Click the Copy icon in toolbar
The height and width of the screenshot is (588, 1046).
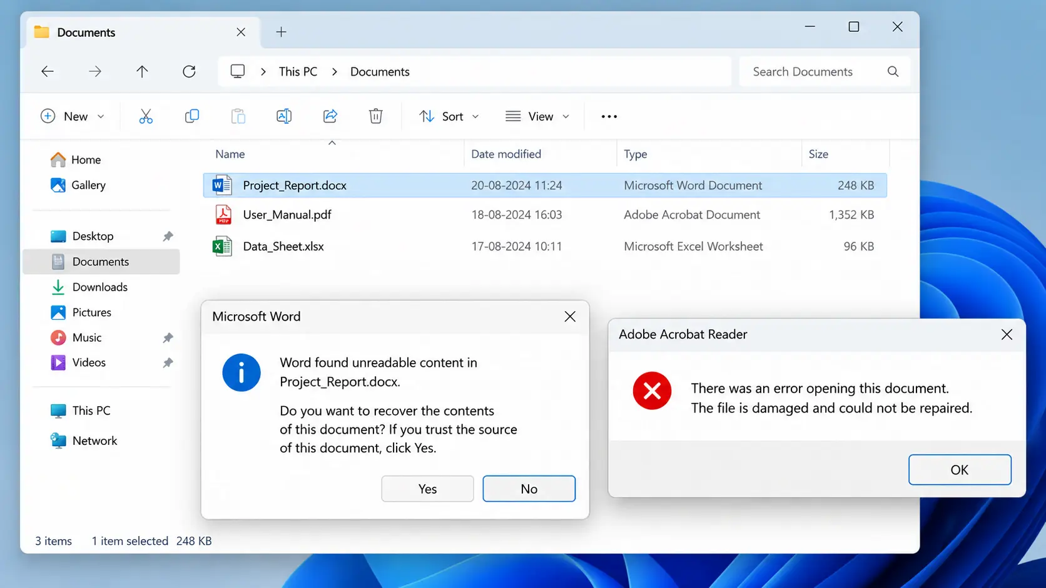click(x=192, y=116)
